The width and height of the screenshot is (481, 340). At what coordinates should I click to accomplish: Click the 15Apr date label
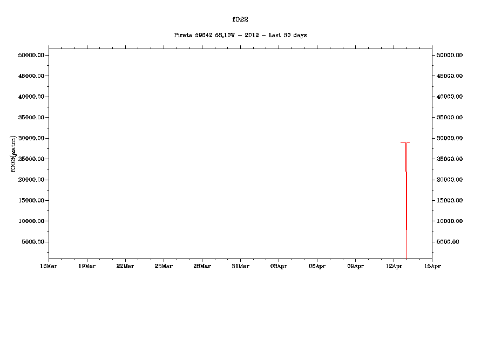tap(431, 266)
